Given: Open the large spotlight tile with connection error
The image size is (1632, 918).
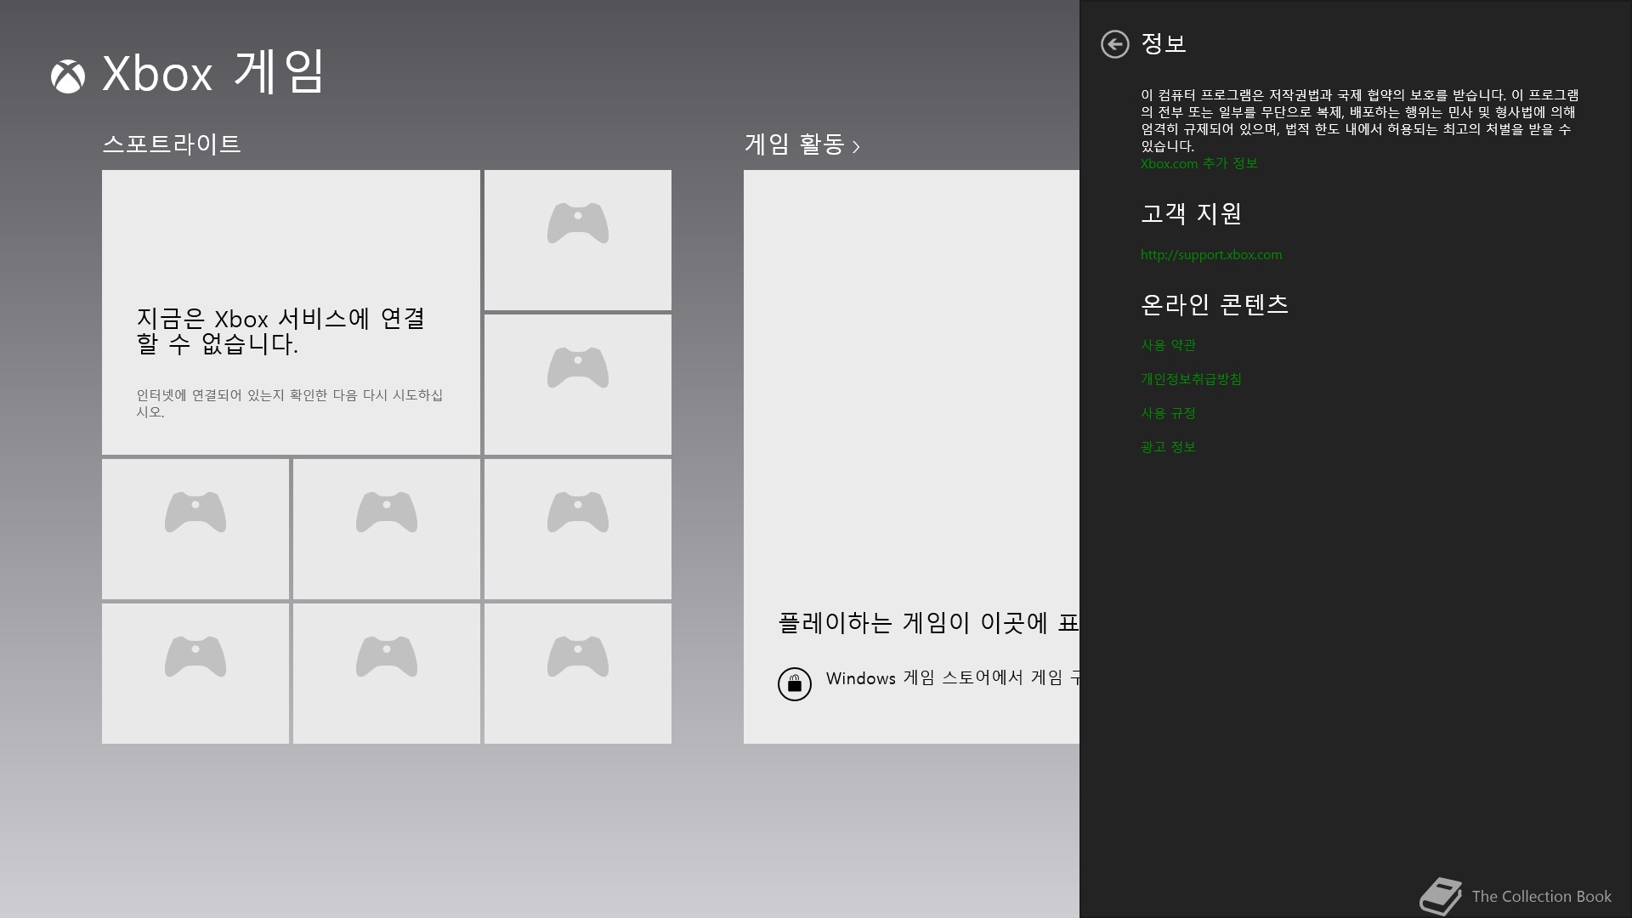Looking at the screenshot, I should (x=291, y=312).
